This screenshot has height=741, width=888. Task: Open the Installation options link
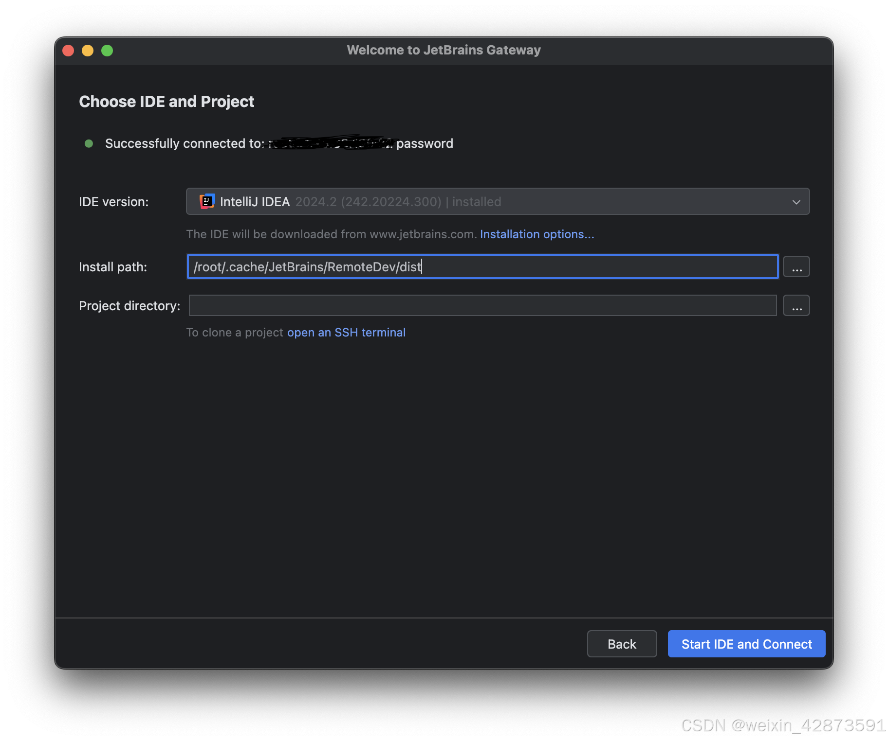[537, 234]
